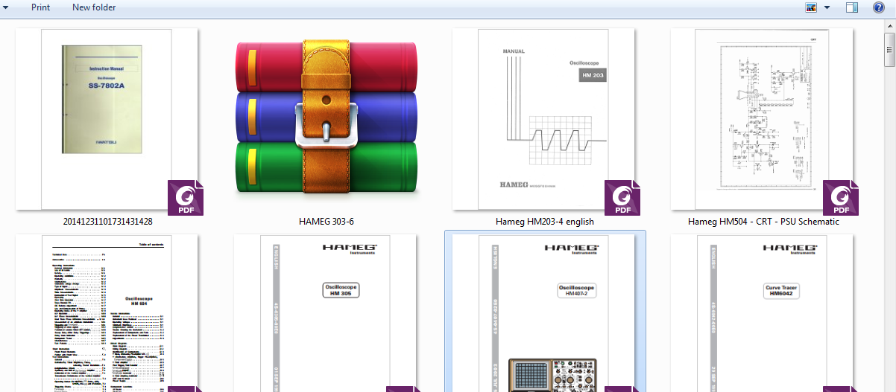The height and width of the screenshot is (392, 896).
Task: Select the Oscilloscope HM 305 manual thumbnail
Action: pos(325,313)
